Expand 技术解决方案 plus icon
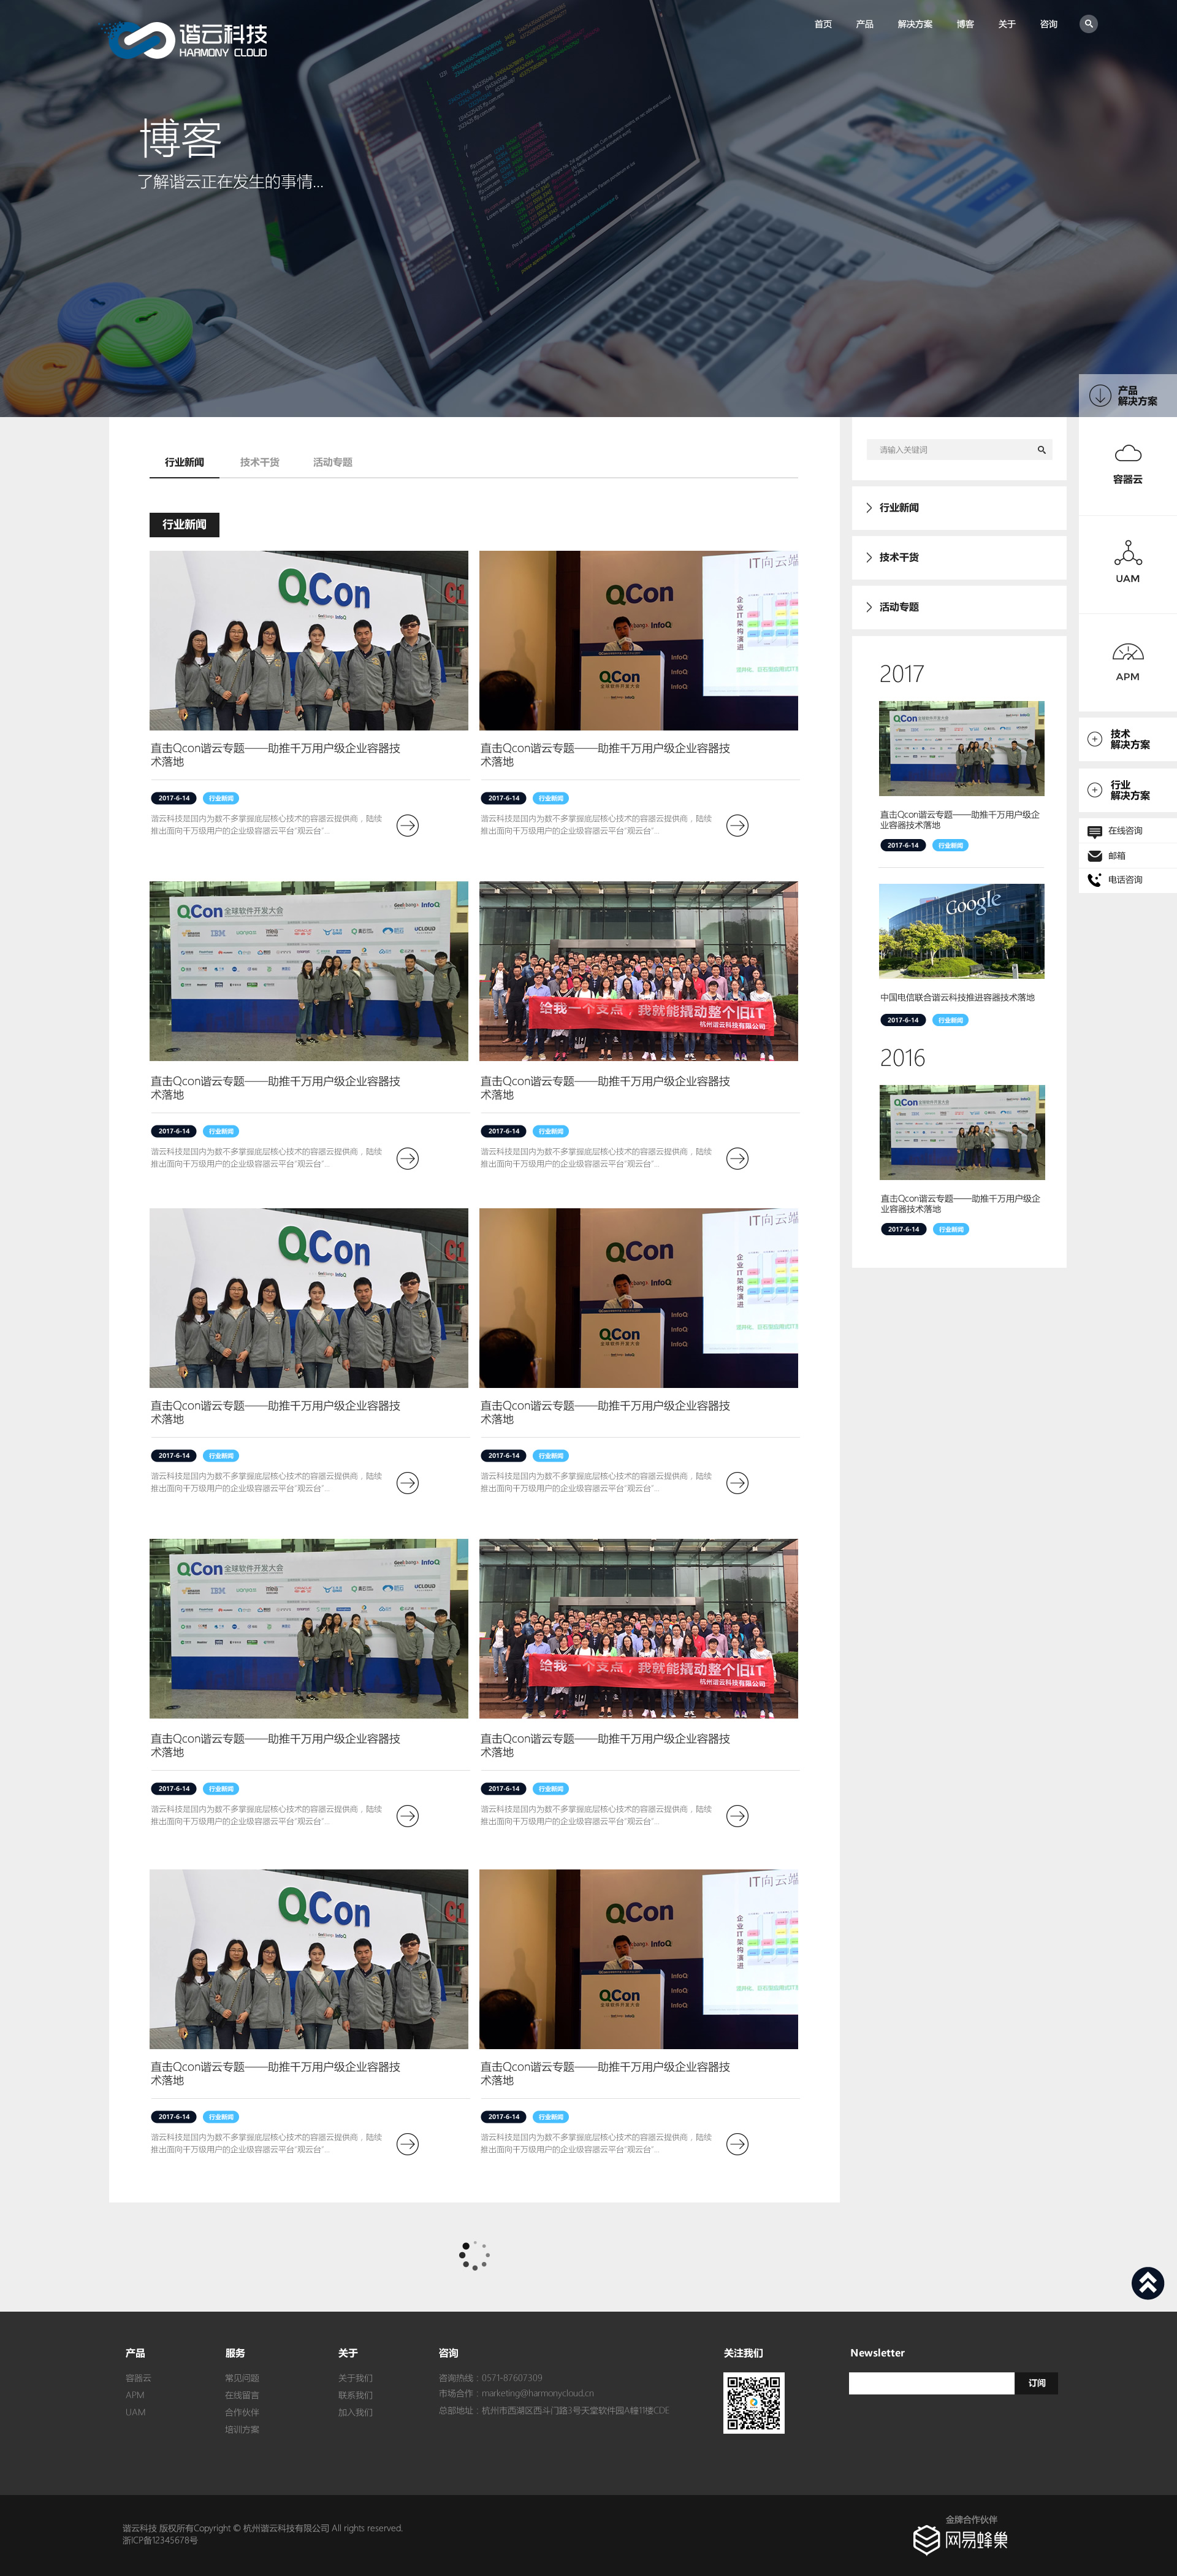Viewport: 1177px width, 2576px height. [1094, 739]
